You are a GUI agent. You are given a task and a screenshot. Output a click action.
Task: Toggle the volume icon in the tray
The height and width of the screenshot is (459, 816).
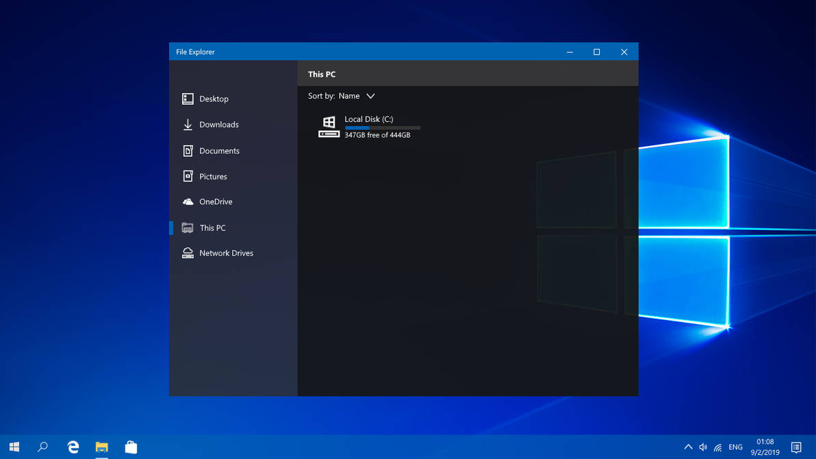point(702,447)
